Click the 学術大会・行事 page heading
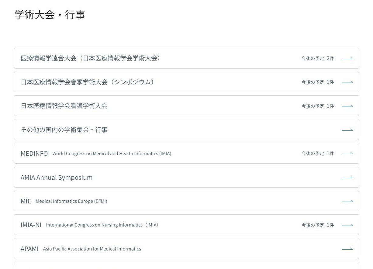The height and width of the screenshot is (269, 373). coord(50,15)
